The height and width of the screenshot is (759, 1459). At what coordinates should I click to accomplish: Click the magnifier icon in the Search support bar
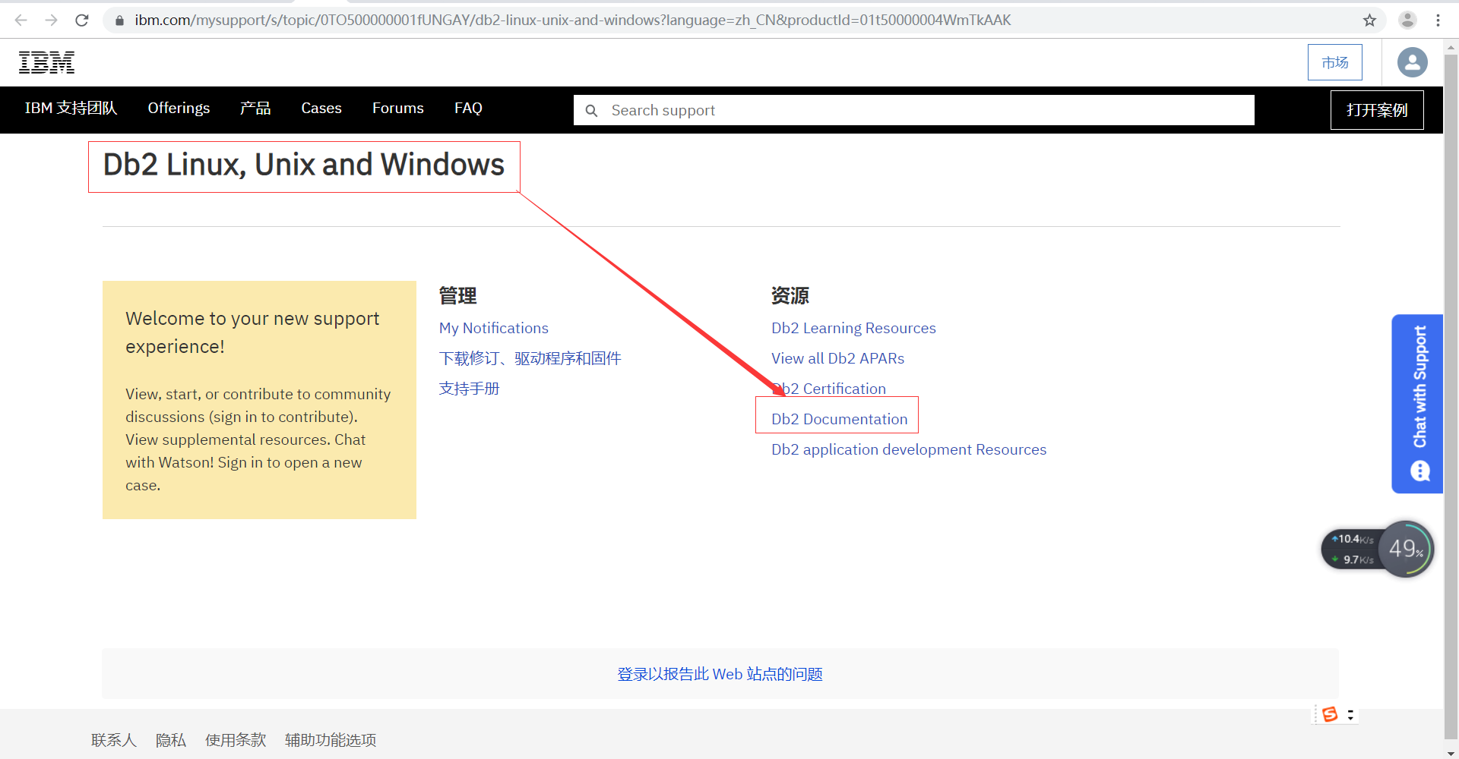point(591,110)
